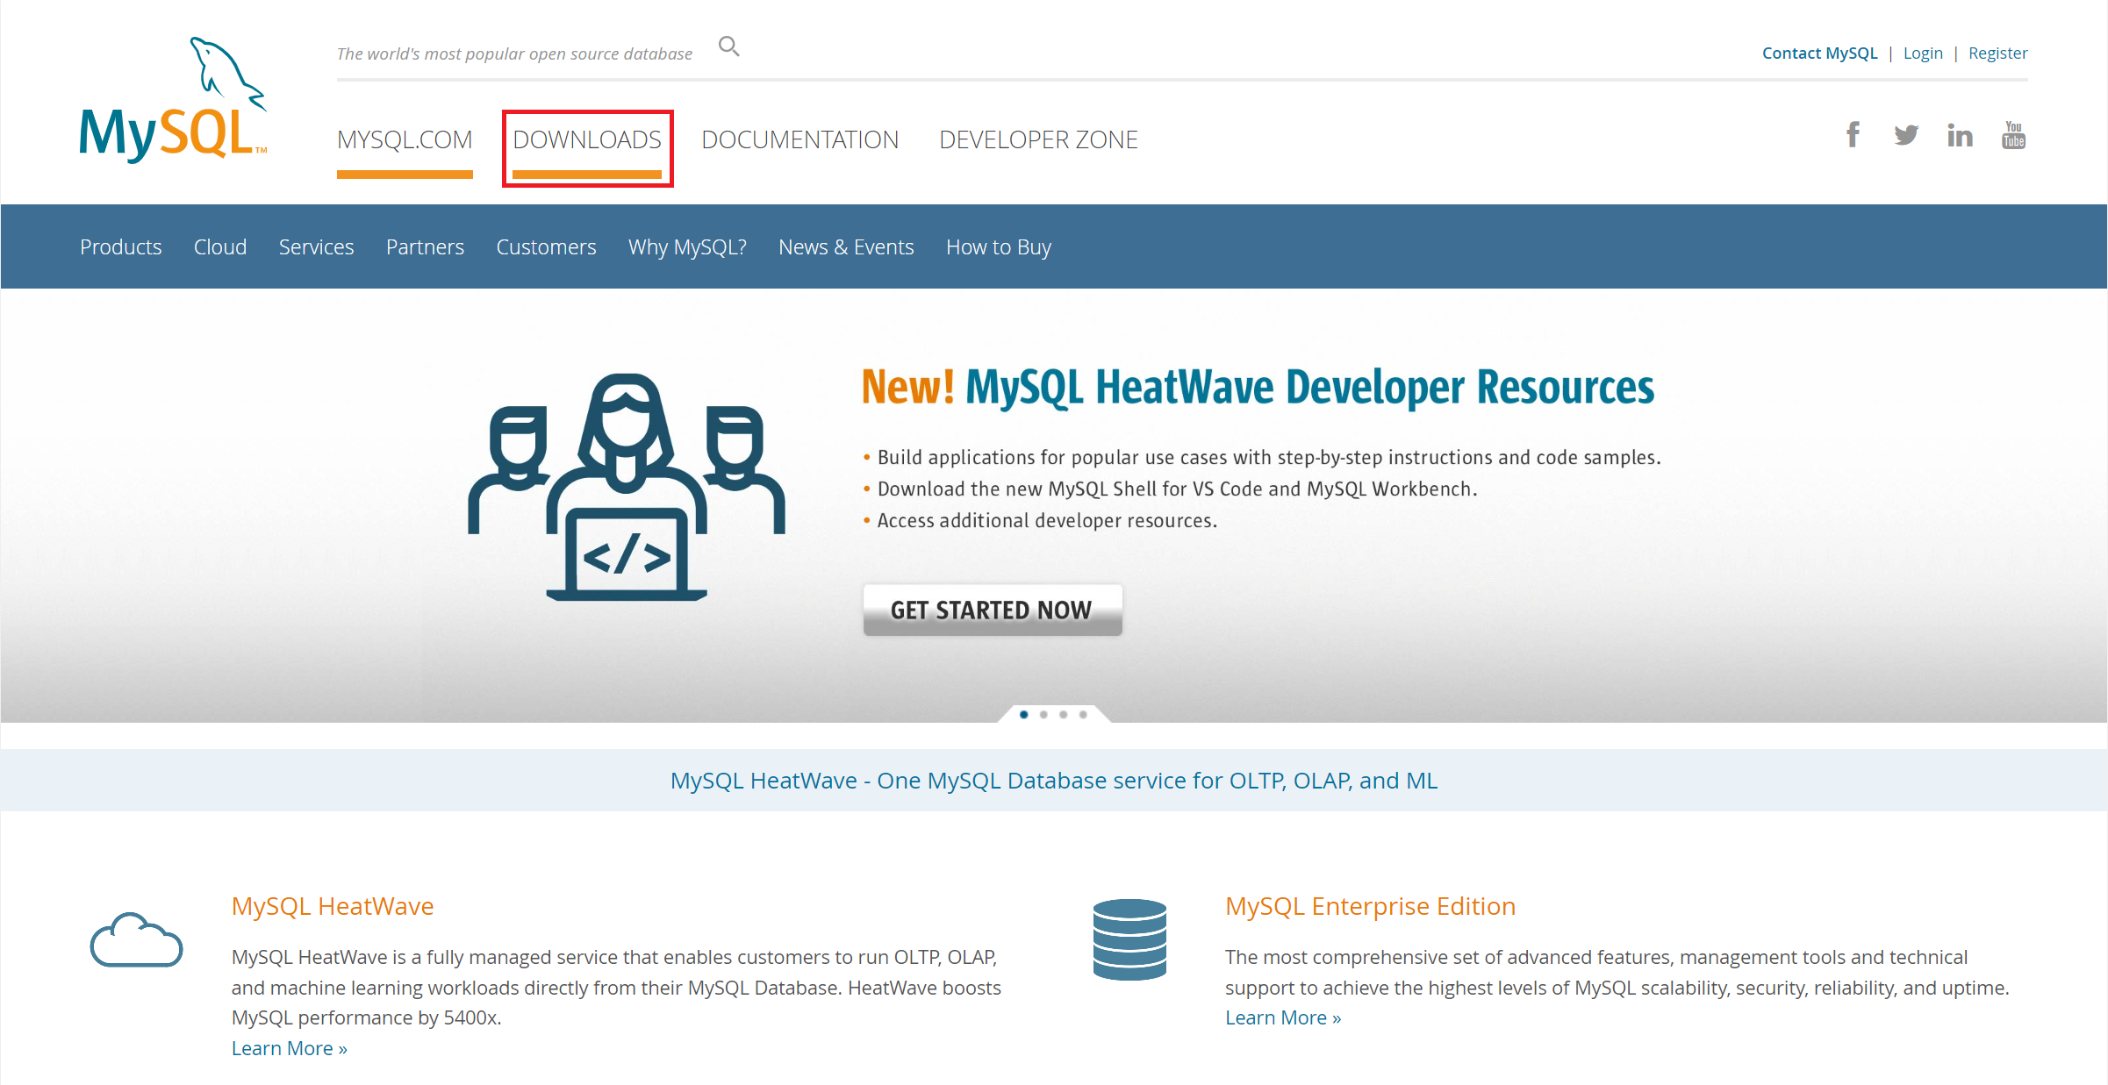This screenshot has width=2108, height=1085.
Task: Open the MySQL LinkedIn icon
Action: (1959, 136)
